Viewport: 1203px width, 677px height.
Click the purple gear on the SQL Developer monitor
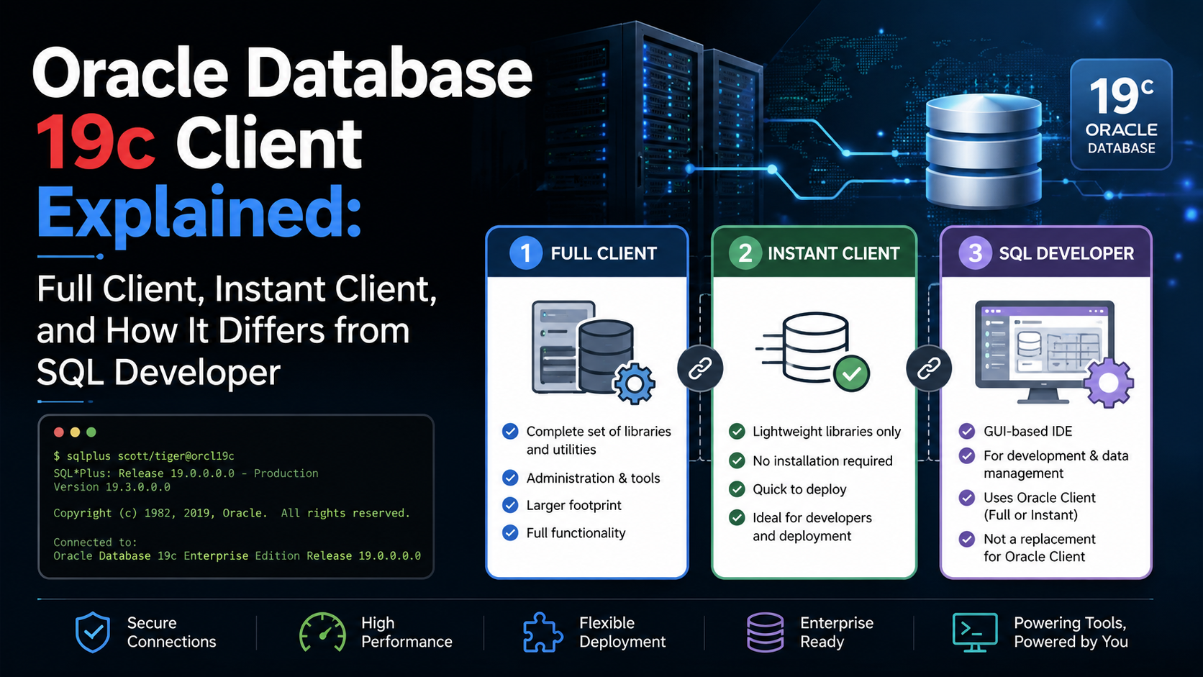1109,383
